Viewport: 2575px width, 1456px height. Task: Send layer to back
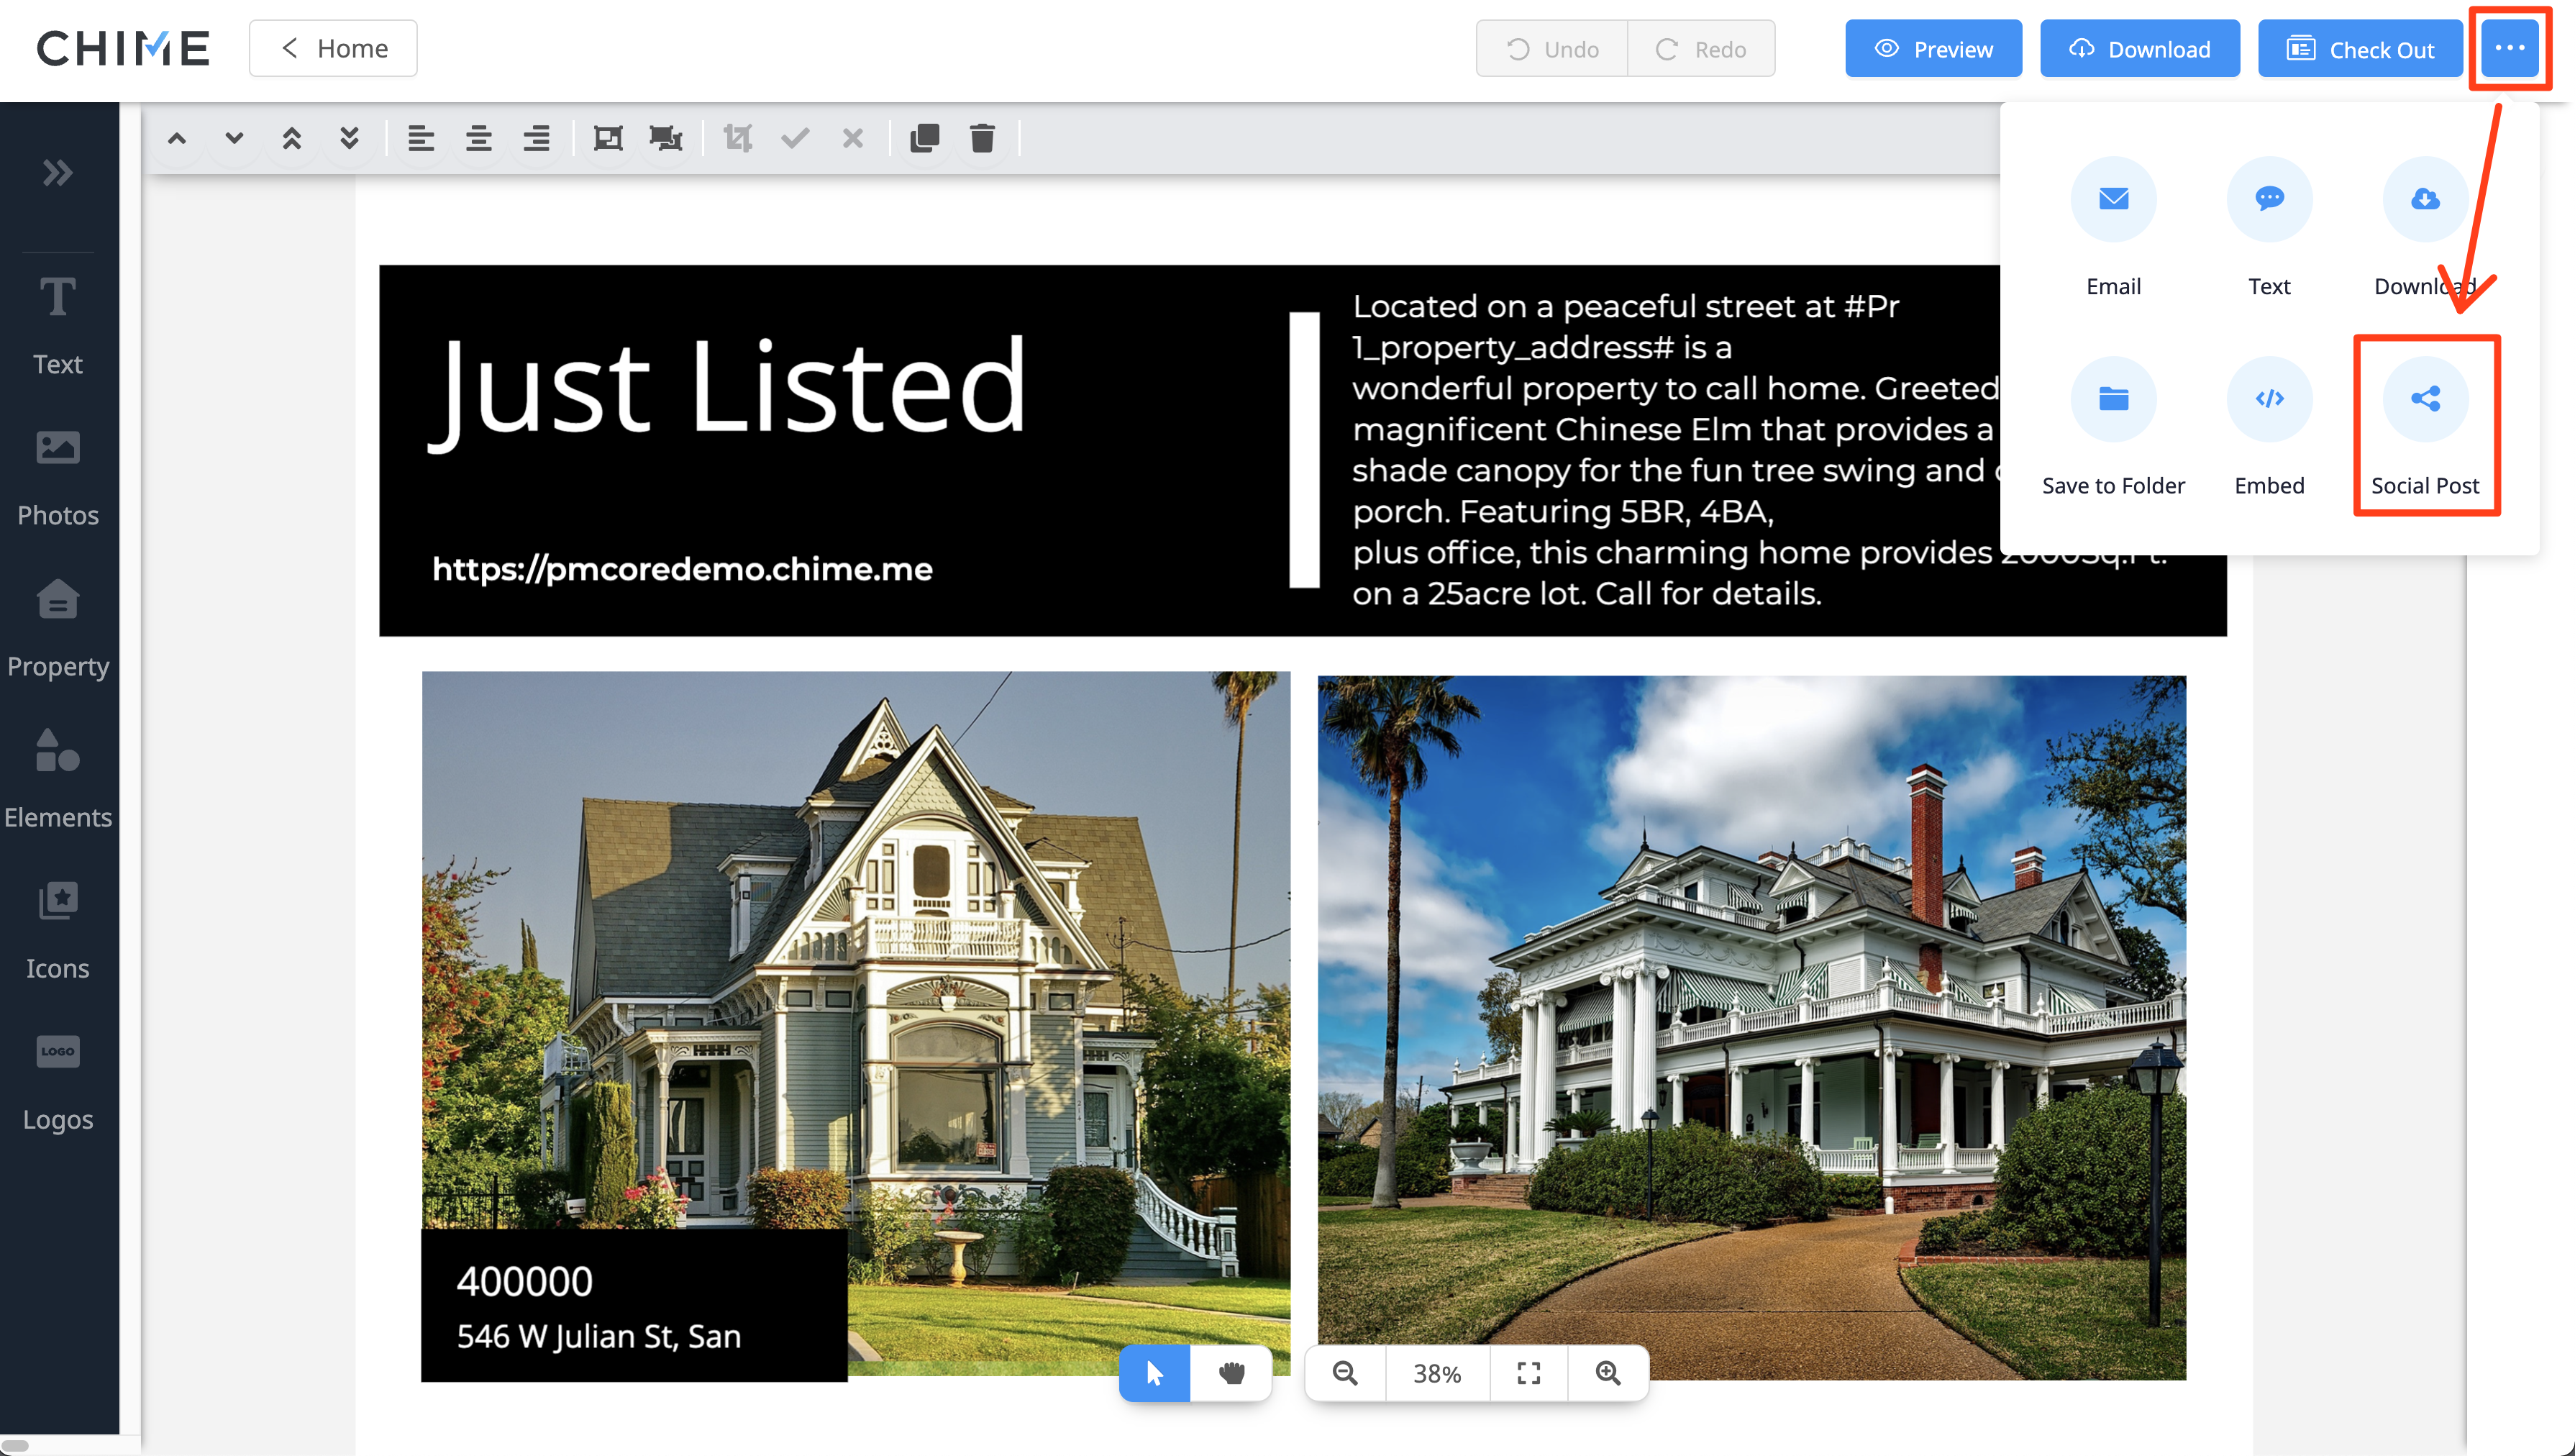[349, 138]
